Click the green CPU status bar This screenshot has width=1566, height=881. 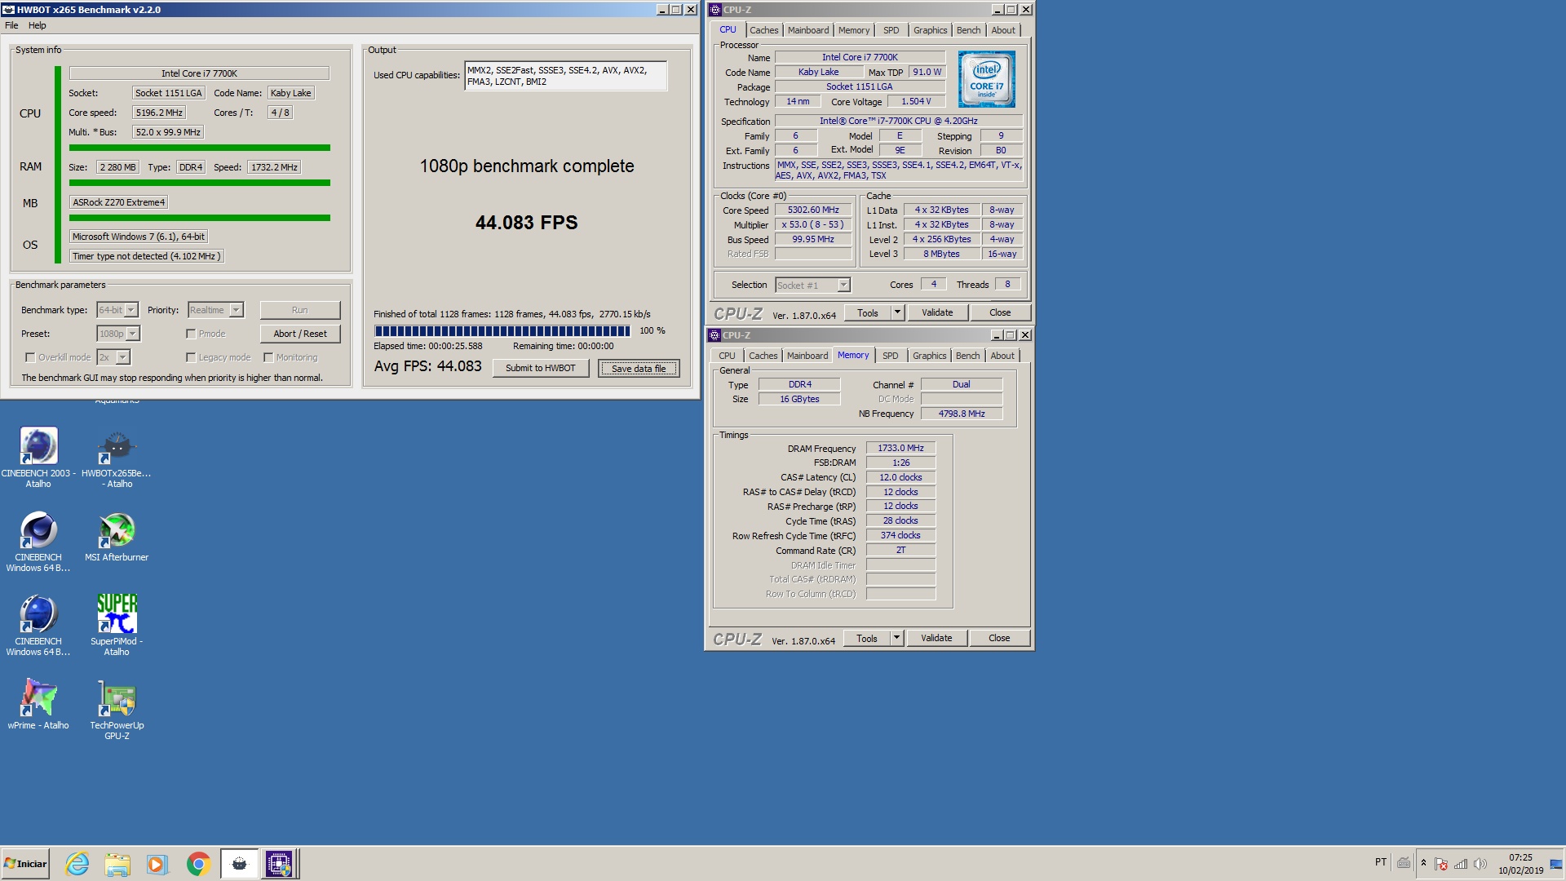(200, 148)
